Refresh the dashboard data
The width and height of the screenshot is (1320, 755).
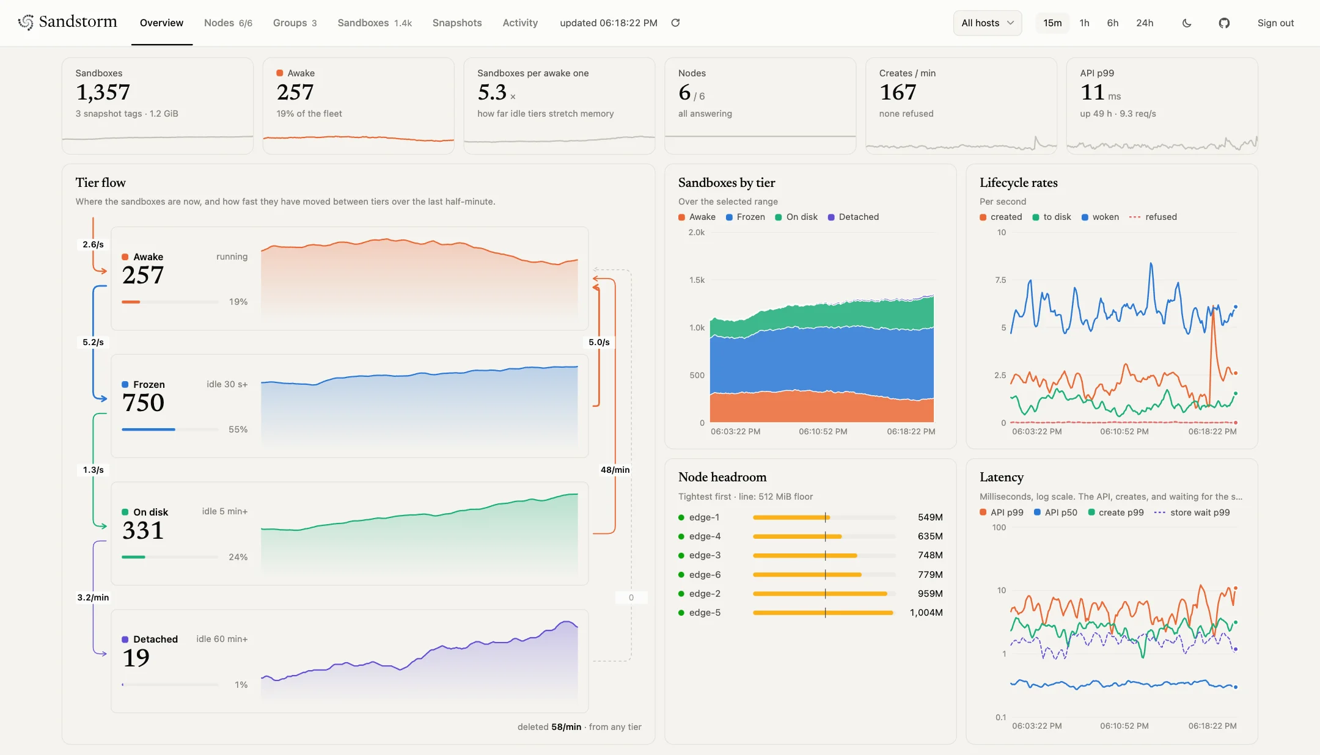pos(675,23)
